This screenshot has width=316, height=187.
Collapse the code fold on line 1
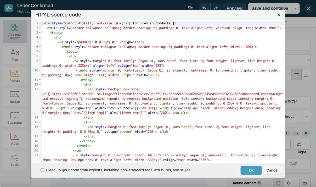(x=40, y=23)
